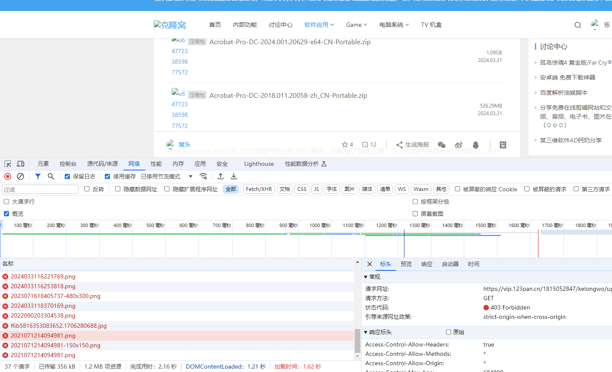612x372 pixels.
Task: Open 首页 navigation link
Action: [215, 25]
